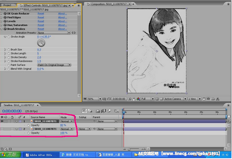The width and height of the screenshot is (232, 159).
Task: Reset the Find Edges effect
Action: 41,17
